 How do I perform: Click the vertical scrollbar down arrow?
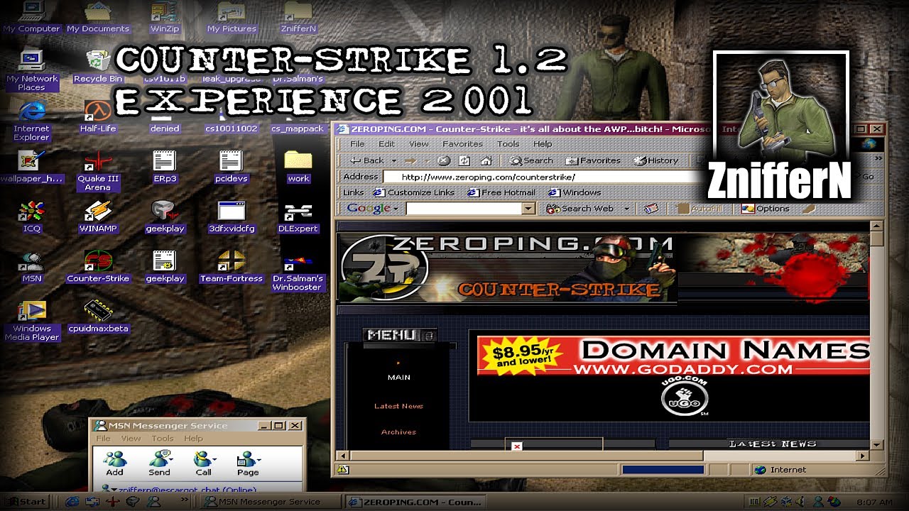[x=877, y=444]
